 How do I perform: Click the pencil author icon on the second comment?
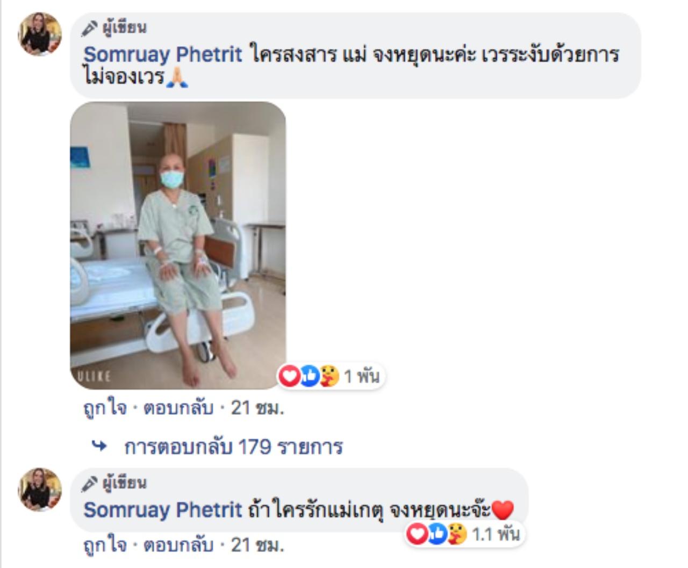tap(89, 484)
